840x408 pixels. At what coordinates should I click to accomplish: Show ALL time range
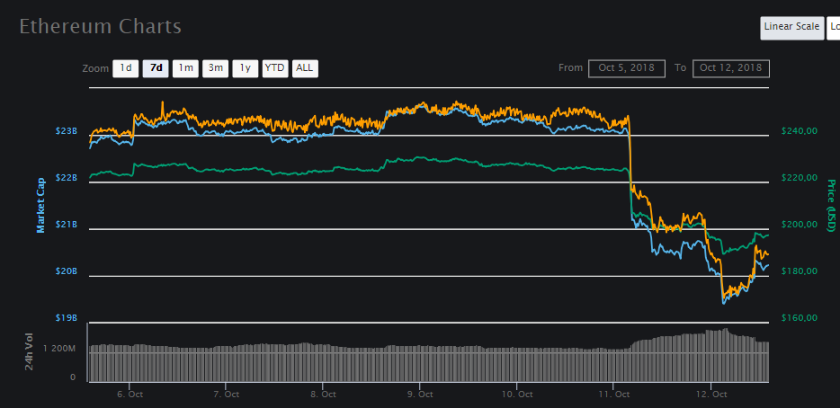[x=305, y=68]
